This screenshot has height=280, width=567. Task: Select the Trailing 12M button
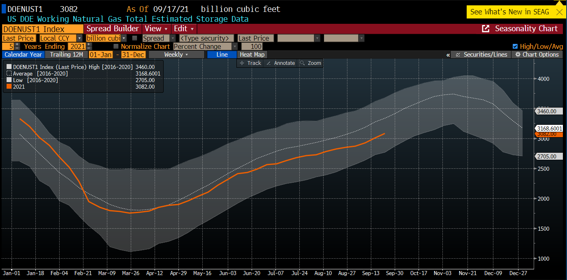click(66, 55)
